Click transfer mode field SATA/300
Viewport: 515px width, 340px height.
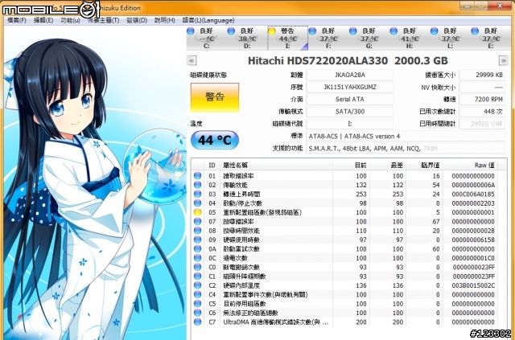[350, 112]
